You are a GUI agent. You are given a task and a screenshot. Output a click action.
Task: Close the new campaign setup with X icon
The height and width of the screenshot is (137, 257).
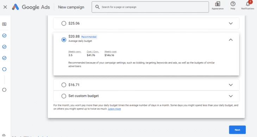[x=5, y=7]
